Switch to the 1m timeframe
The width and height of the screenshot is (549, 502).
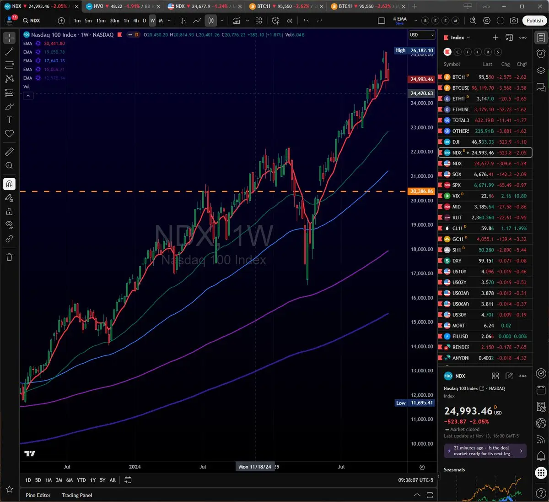click(77, 21)
